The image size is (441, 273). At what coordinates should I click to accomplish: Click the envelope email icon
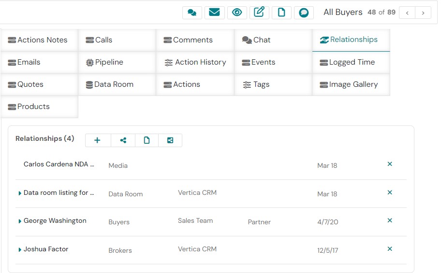(214, 13)
